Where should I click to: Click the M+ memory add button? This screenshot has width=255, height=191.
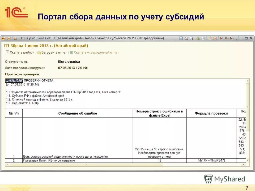click(x=227, y=38)
